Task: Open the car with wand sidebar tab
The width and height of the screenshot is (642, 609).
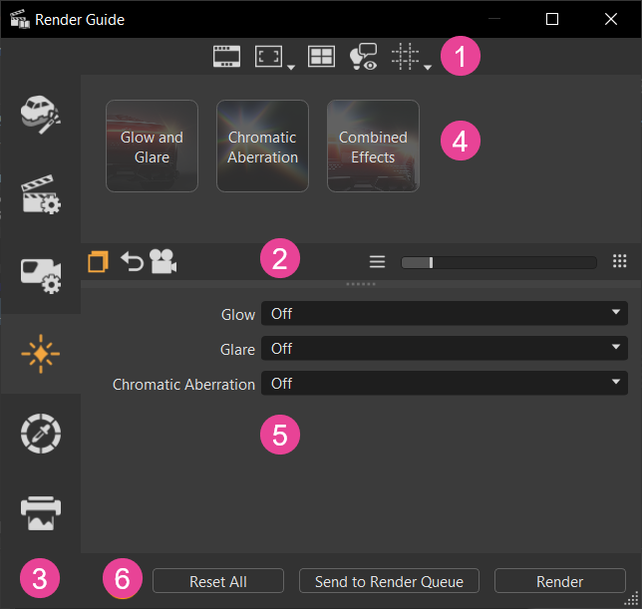Action: (x=41, y=115)
